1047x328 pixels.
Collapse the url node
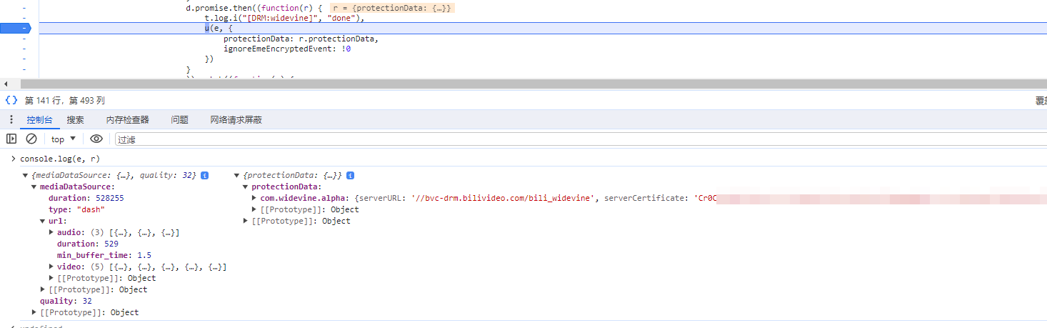[43, 221]
